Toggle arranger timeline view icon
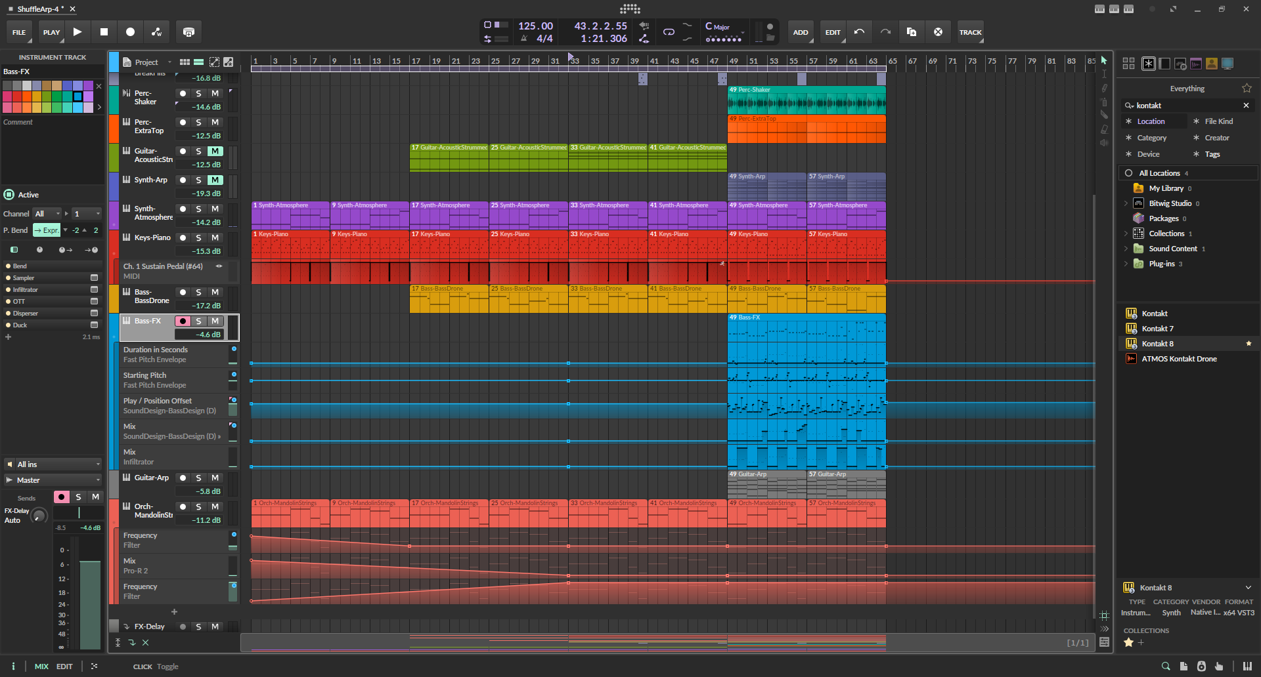1261x677 pixels. 198,62
